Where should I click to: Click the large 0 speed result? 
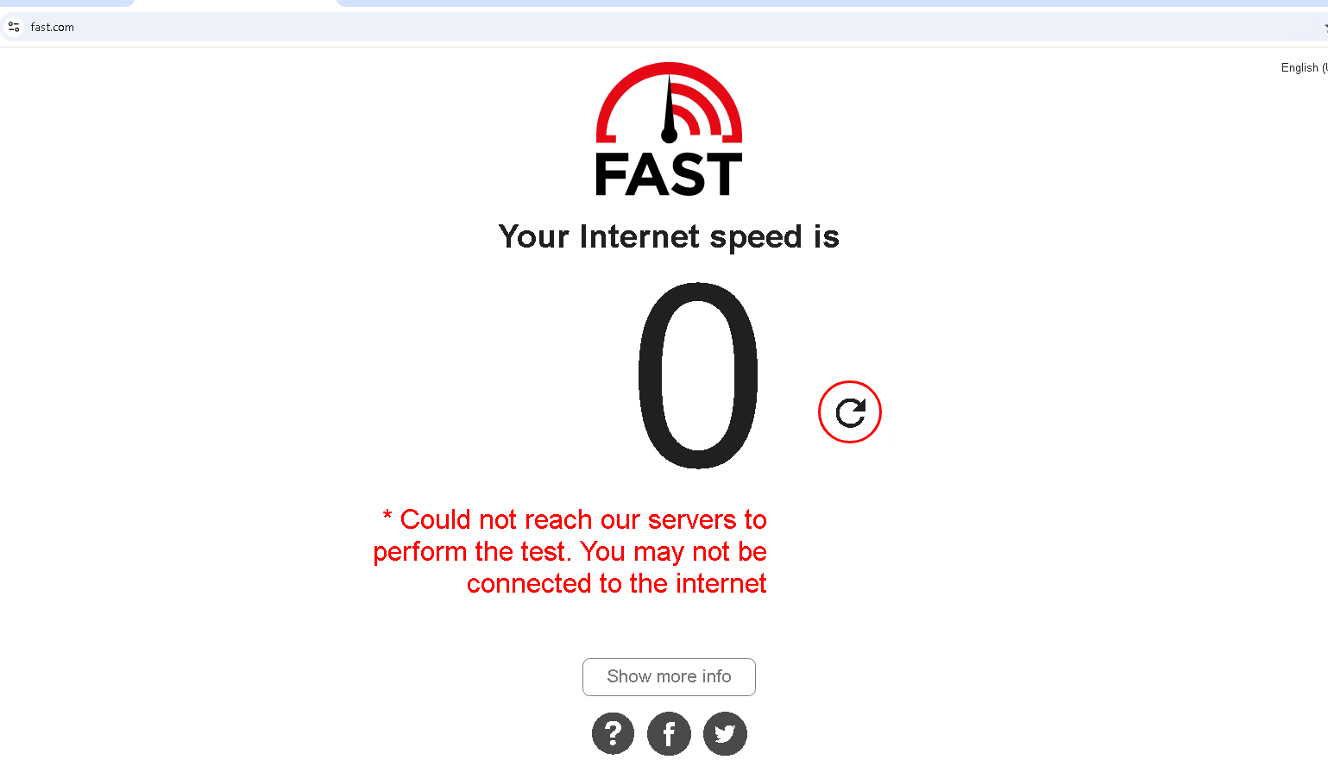(x=698, y=376)
